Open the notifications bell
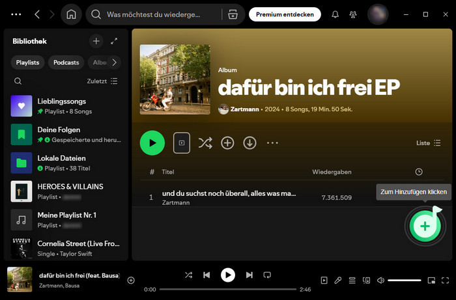This screenshot has width=456, height=300. [335, 14]
